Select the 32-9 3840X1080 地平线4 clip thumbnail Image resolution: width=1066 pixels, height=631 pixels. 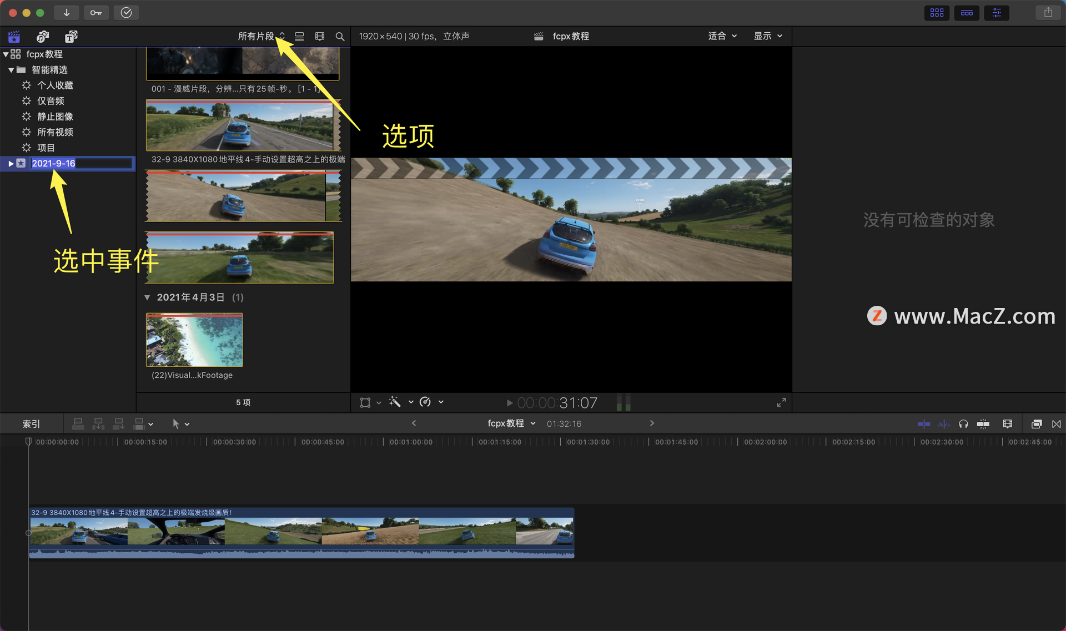coord(243,125)
